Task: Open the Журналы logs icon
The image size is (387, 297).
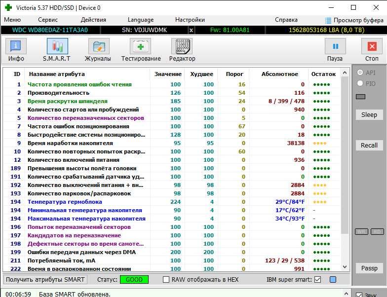Action: click(x=99, y=46)
